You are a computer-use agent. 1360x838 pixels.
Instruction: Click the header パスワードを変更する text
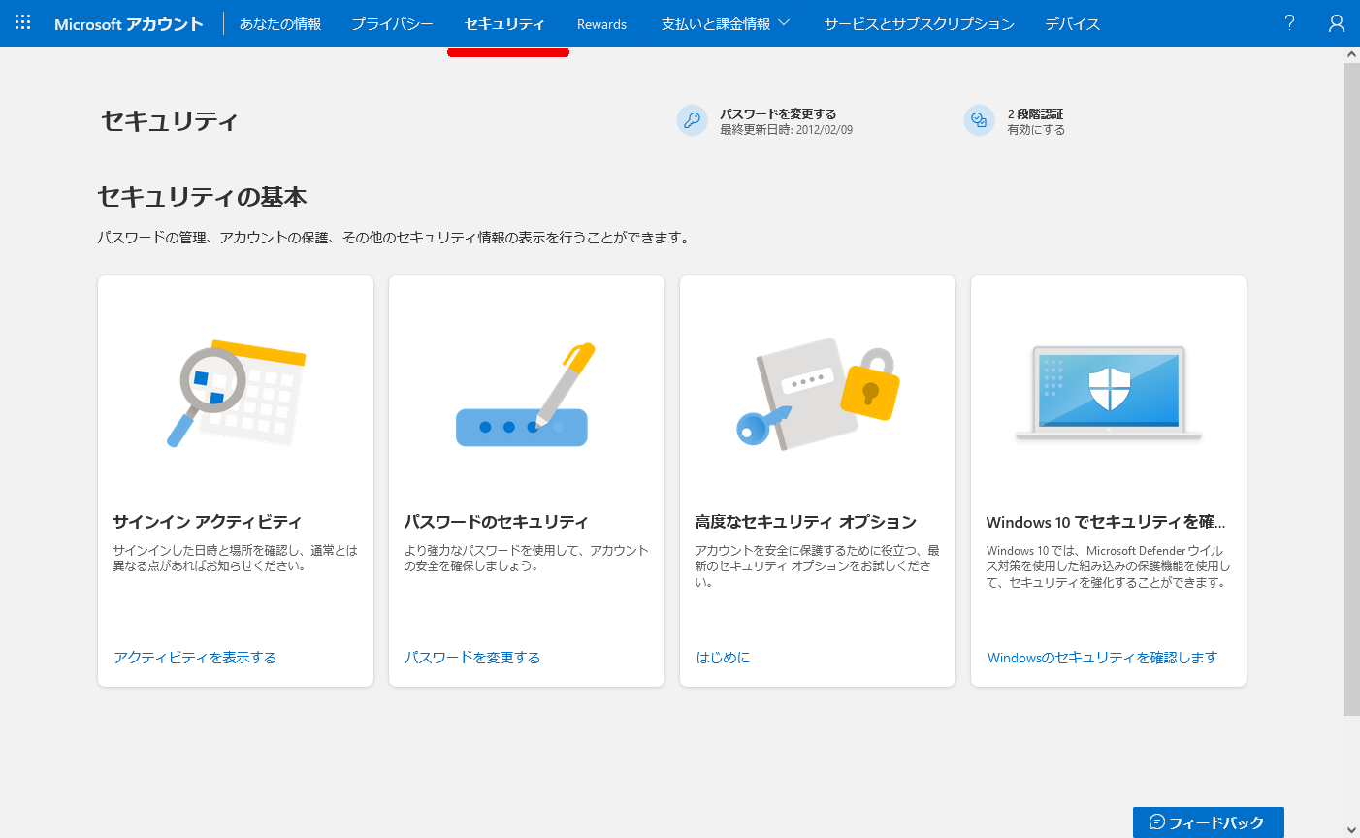(778, 113)
